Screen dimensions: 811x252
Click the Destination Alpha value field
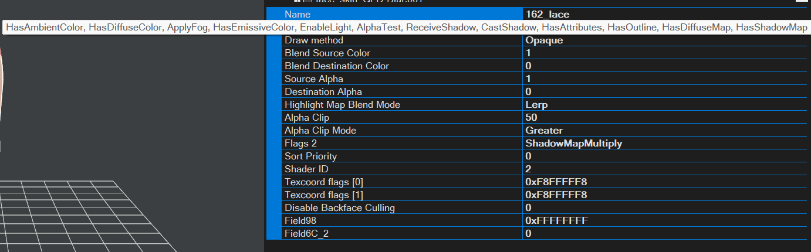(666, 91)
